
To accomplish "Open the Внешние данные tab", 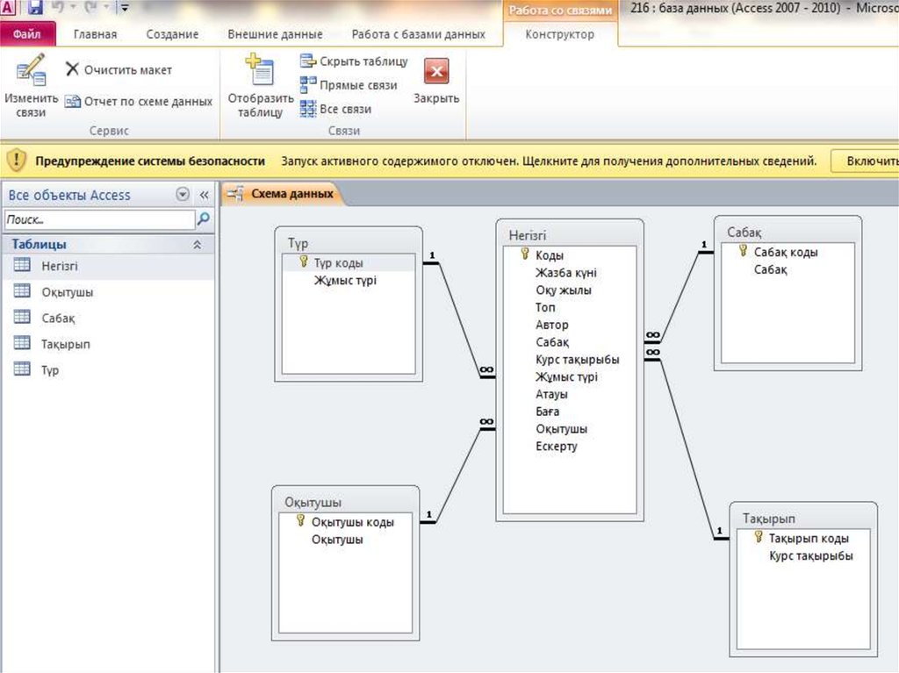I will pos(275,34).
